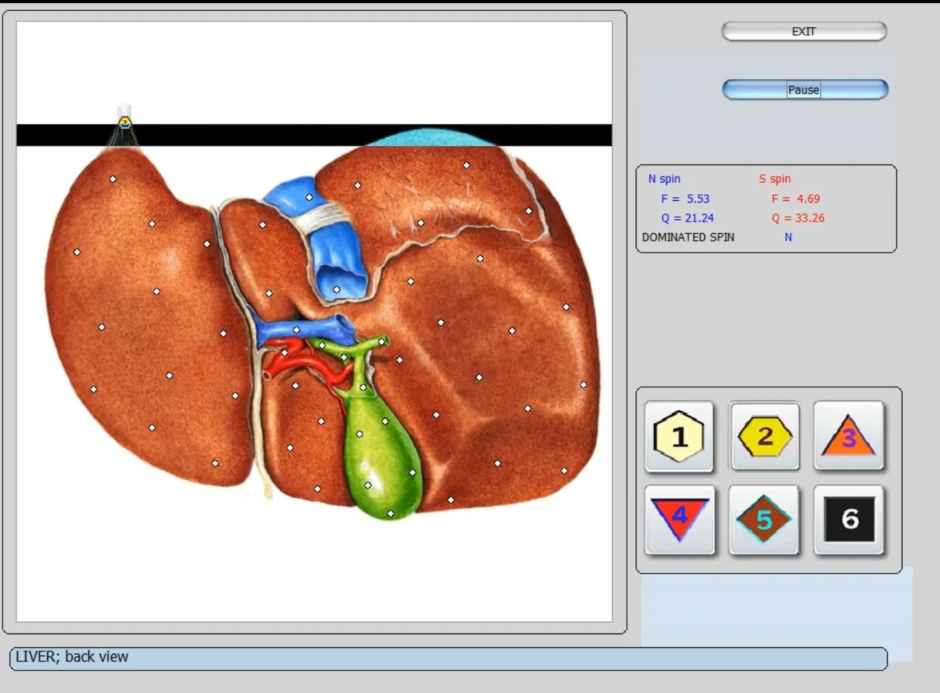Pause the liver scan
Viewport: 940px width, 693px height.
pos(805,89)
